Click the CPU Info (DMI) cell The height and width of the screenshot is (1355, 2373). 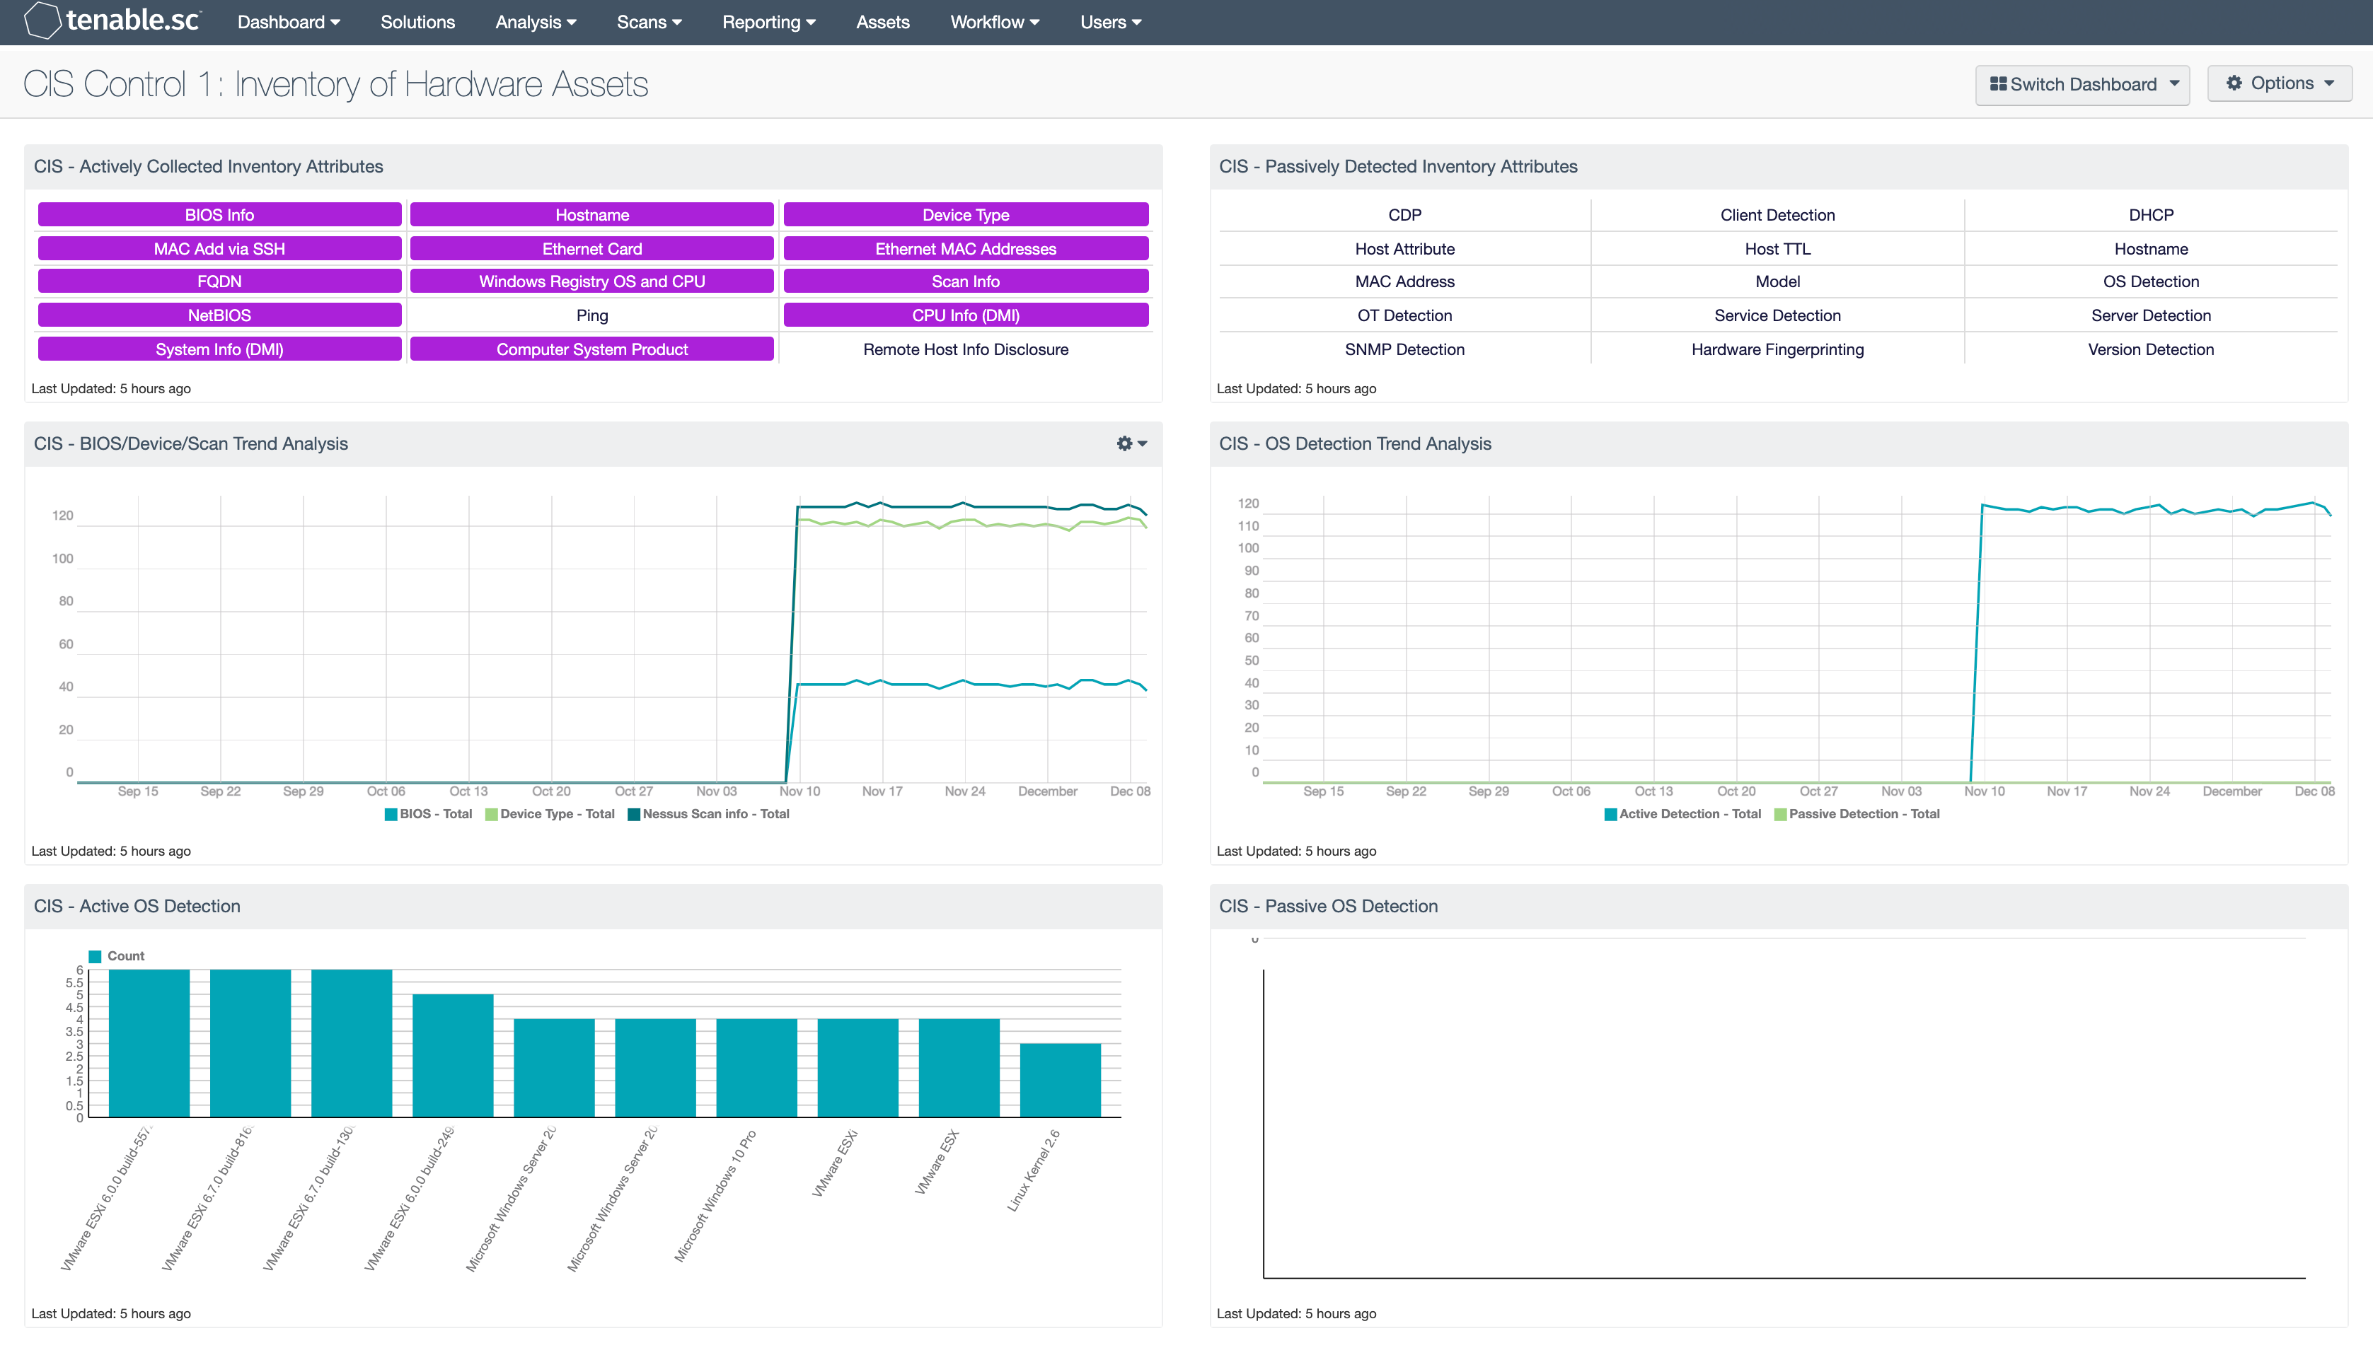coord(965,315)
